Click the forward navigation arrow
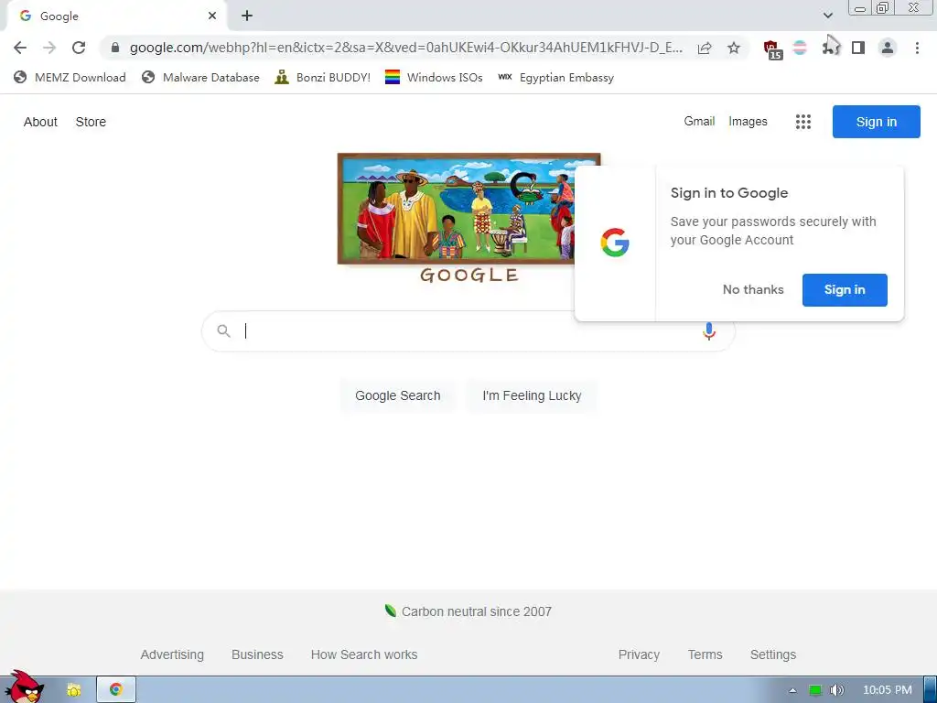This screenshot has height=703, width=937. (x=49, y=48)
